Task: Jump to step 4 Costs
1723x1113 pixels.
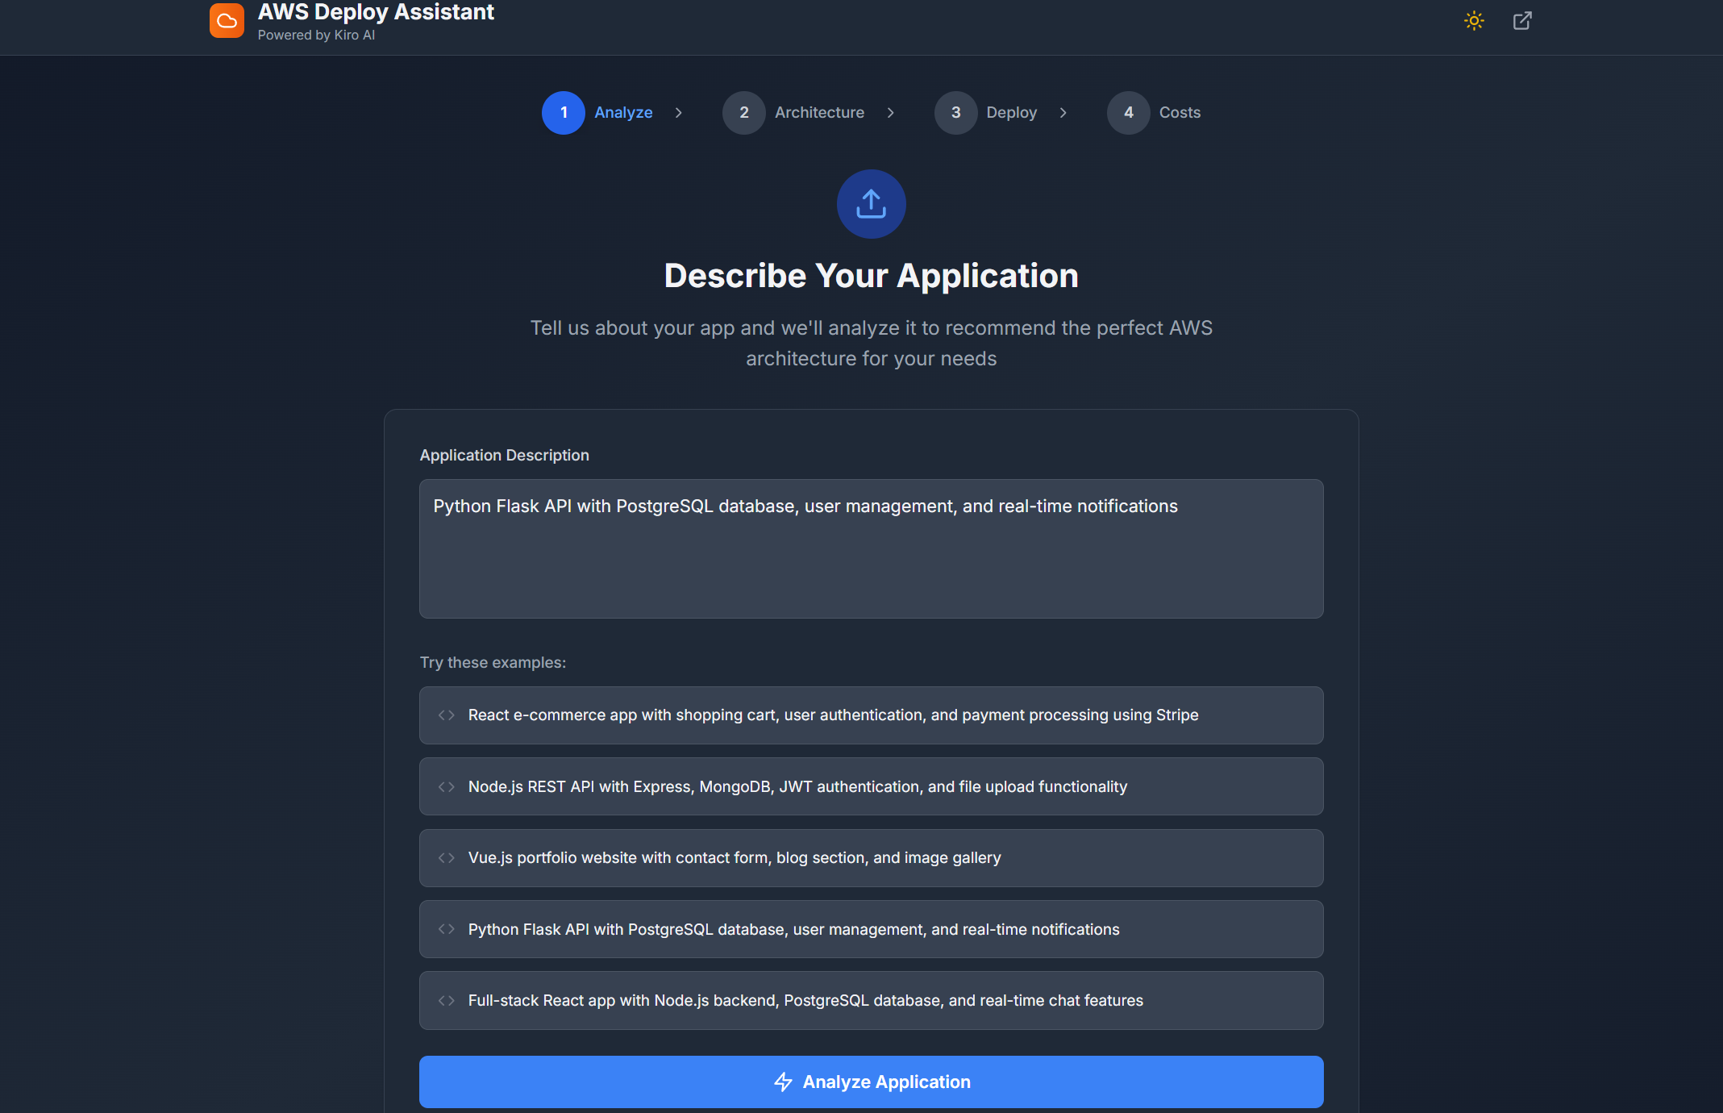Action: coord(1129,113)
